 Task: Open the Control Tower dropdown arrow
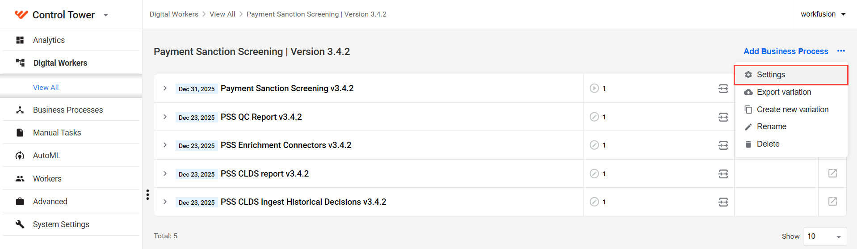pyautogui.click(x=106, y=15)
